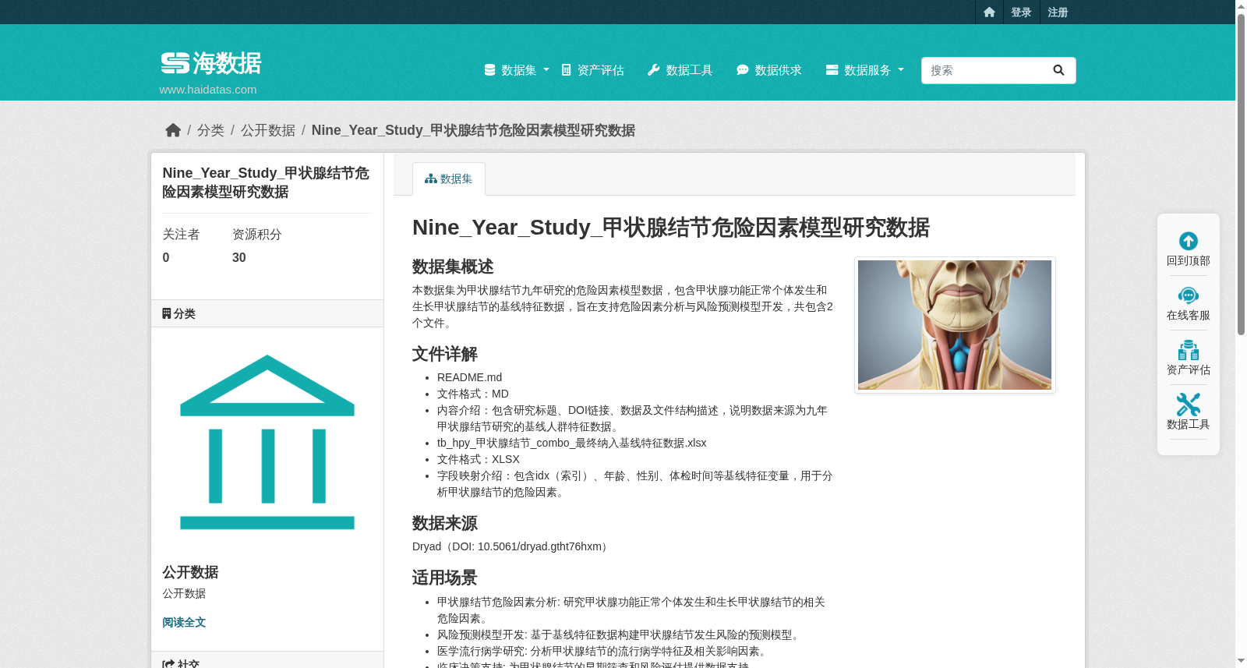Click the large 公开数据 institution icon
The image size is (1247, 668).
pos(267,442)
